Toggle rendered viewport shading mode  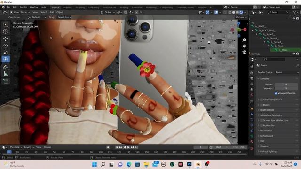241,12
